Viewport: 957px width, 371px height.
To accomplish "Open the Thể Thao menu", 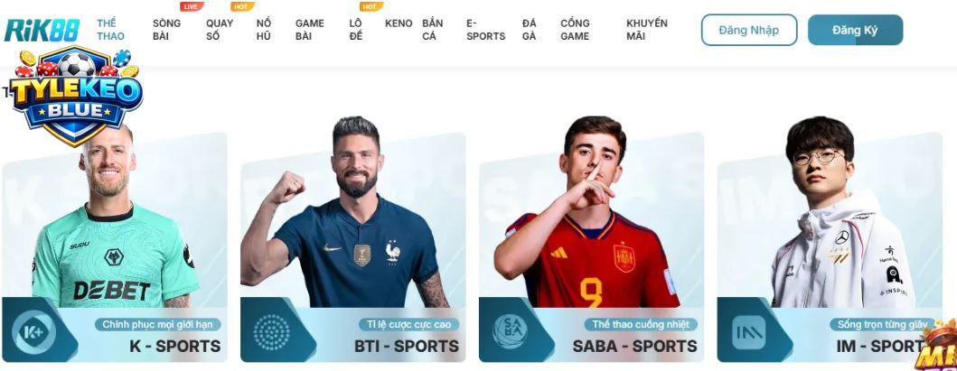I will [x=110, y=29].
